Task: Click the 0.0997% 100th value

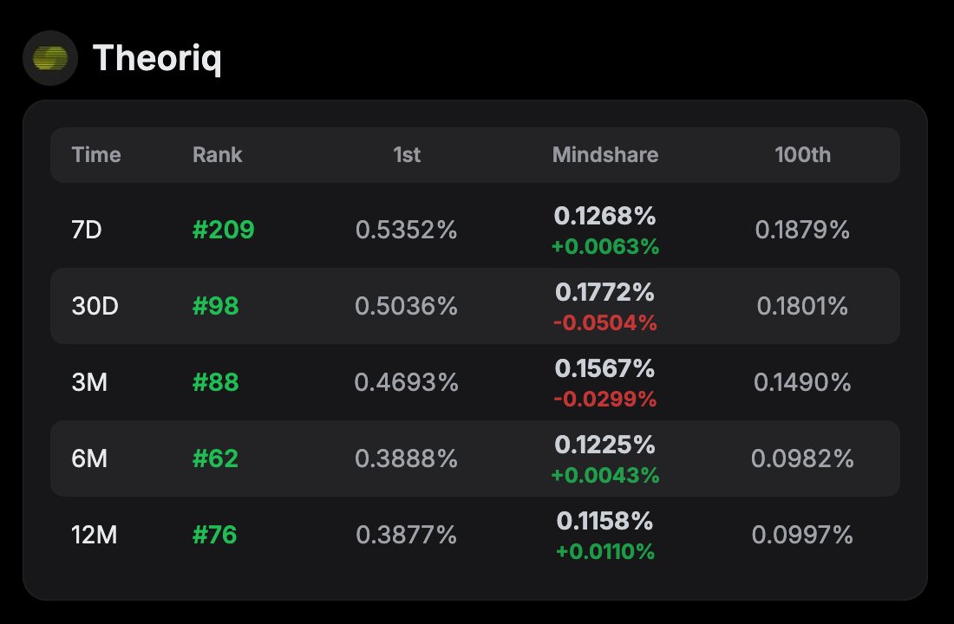Action: tap(802, 536)
